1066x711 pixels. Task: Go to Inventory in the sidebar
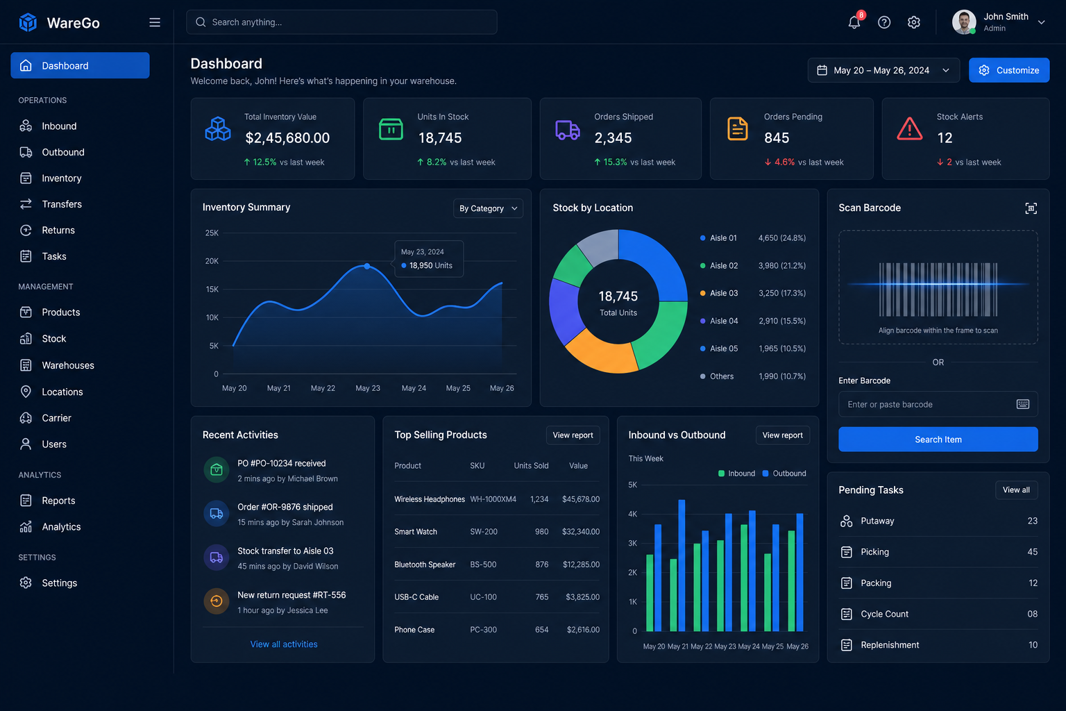61,178
